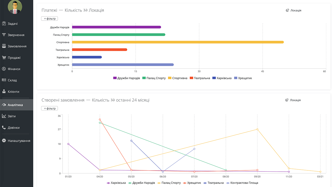Toggle Контрактова Площа legend entry
Image resolution: width=333 pixels, height=187 pixels.
pos(242,183)
